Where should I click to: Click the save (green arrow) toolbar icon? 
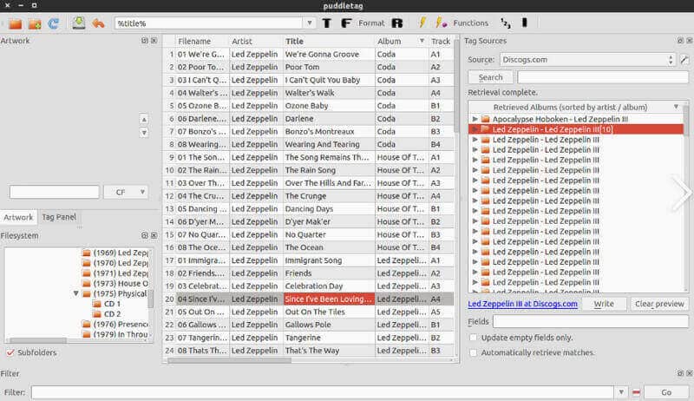tap(79, 23)
